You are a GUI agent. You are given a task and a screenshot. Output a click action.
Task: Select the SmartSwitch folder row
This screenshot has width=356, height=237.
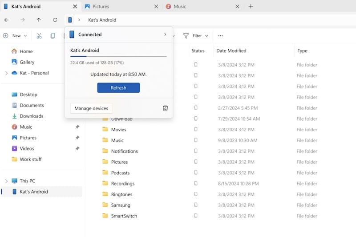(124, 216)
